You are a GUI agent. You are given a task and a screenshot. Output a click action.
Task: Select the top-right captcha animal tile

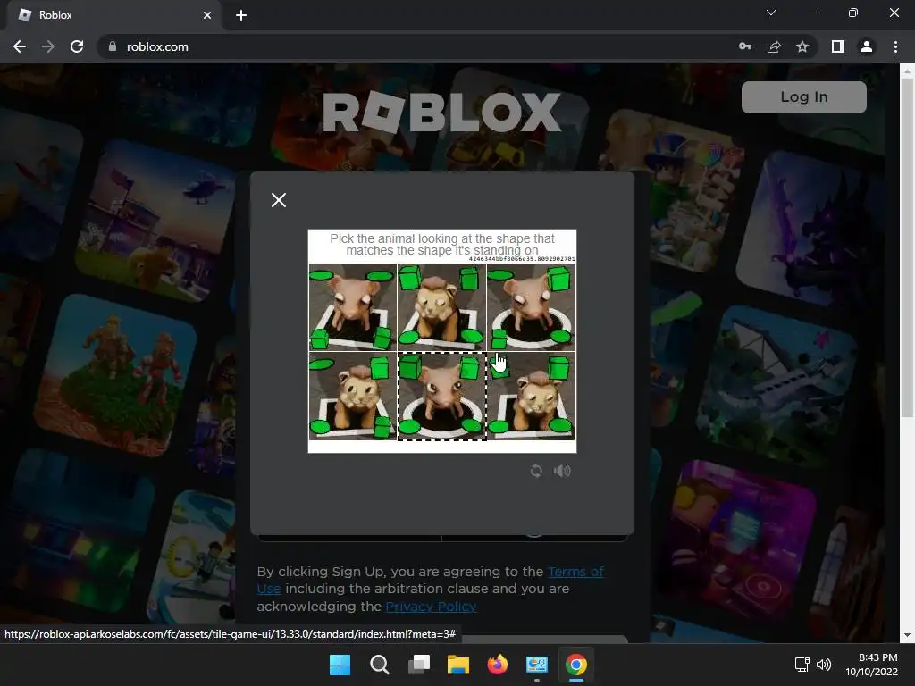[531, 307]
